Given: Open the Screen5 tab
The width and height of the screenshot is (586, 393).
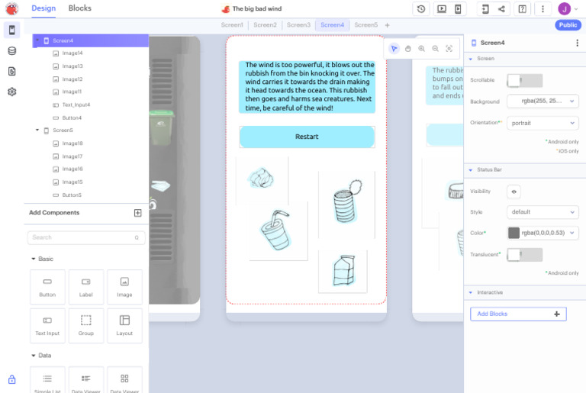Looking at the screenshot, I should pyautogui.click(x=366, y=25).
